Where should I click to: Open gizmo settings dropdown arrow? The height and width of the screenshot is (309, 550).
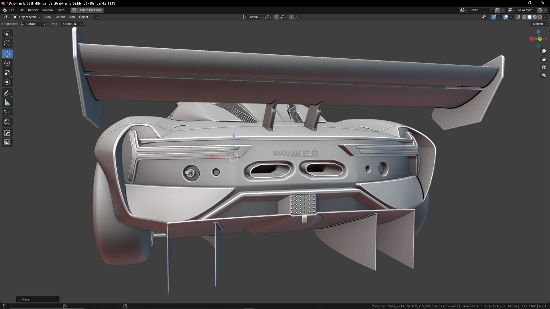499,17
